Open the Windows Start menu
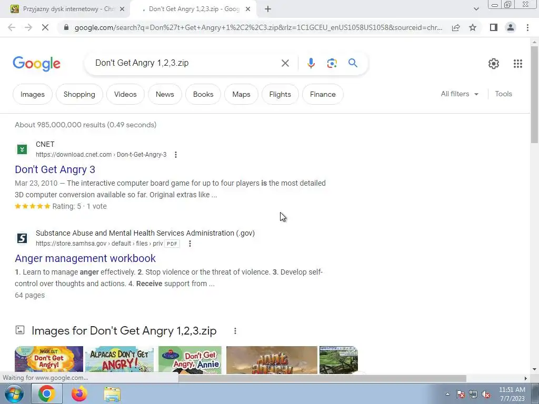Viewport: 539px width, 404px height. [x=14, y=393]
